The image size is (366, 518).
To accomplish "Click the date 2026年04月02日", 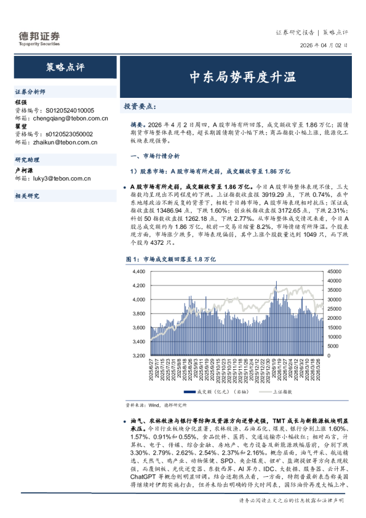I will (324, 46).
